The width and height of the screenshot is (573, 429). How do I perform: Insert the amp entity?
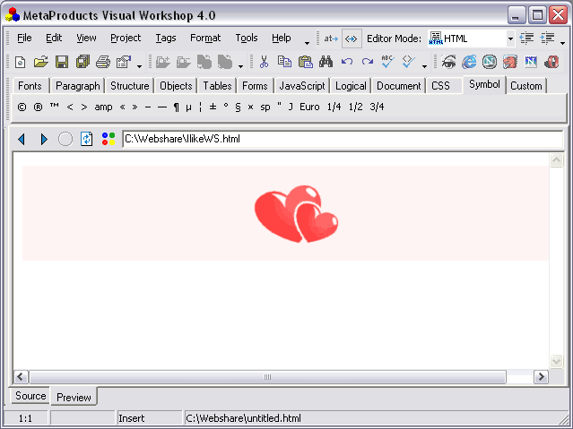(103, 107)
